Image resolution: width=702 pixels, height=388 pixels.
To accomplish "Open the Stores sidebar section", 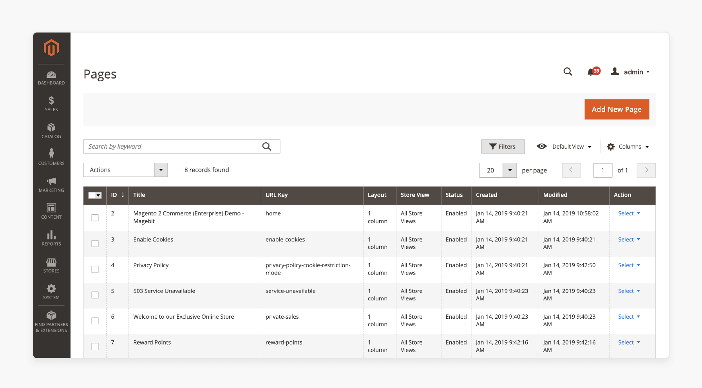I will click(x=51, y=265).
